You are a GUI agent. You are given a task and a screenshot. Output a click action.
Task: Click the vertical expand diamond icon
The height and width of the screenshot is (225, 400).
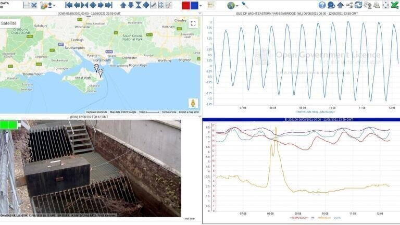tap(146, 5)
